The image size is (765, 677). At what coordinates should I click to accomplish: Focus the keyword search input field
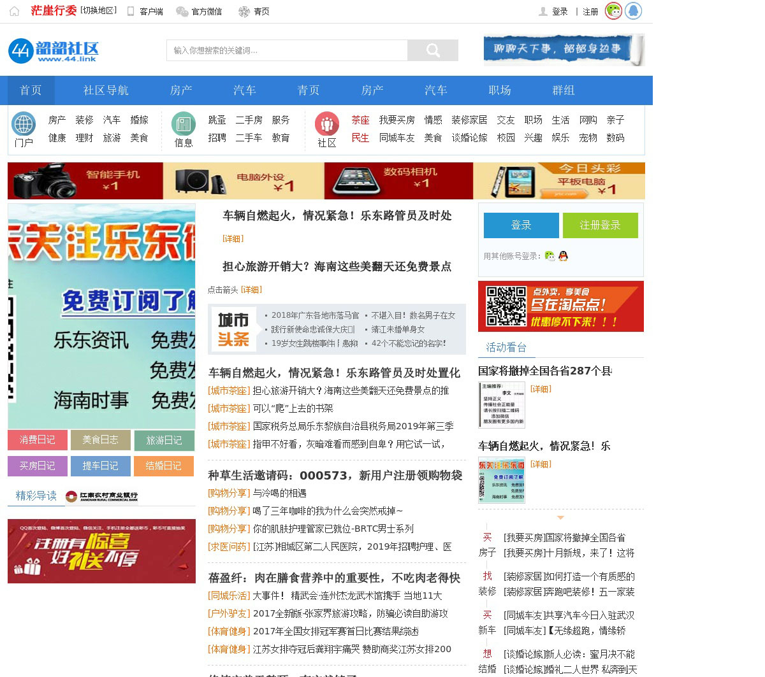tap(287, 50)
